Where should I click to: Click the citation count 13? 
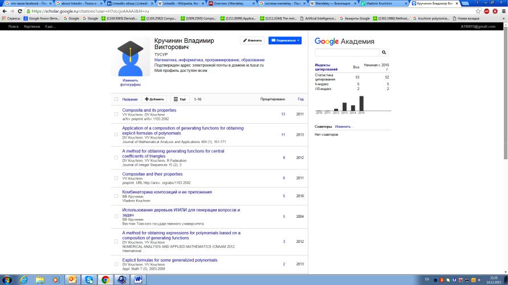[x=283, y=114]
